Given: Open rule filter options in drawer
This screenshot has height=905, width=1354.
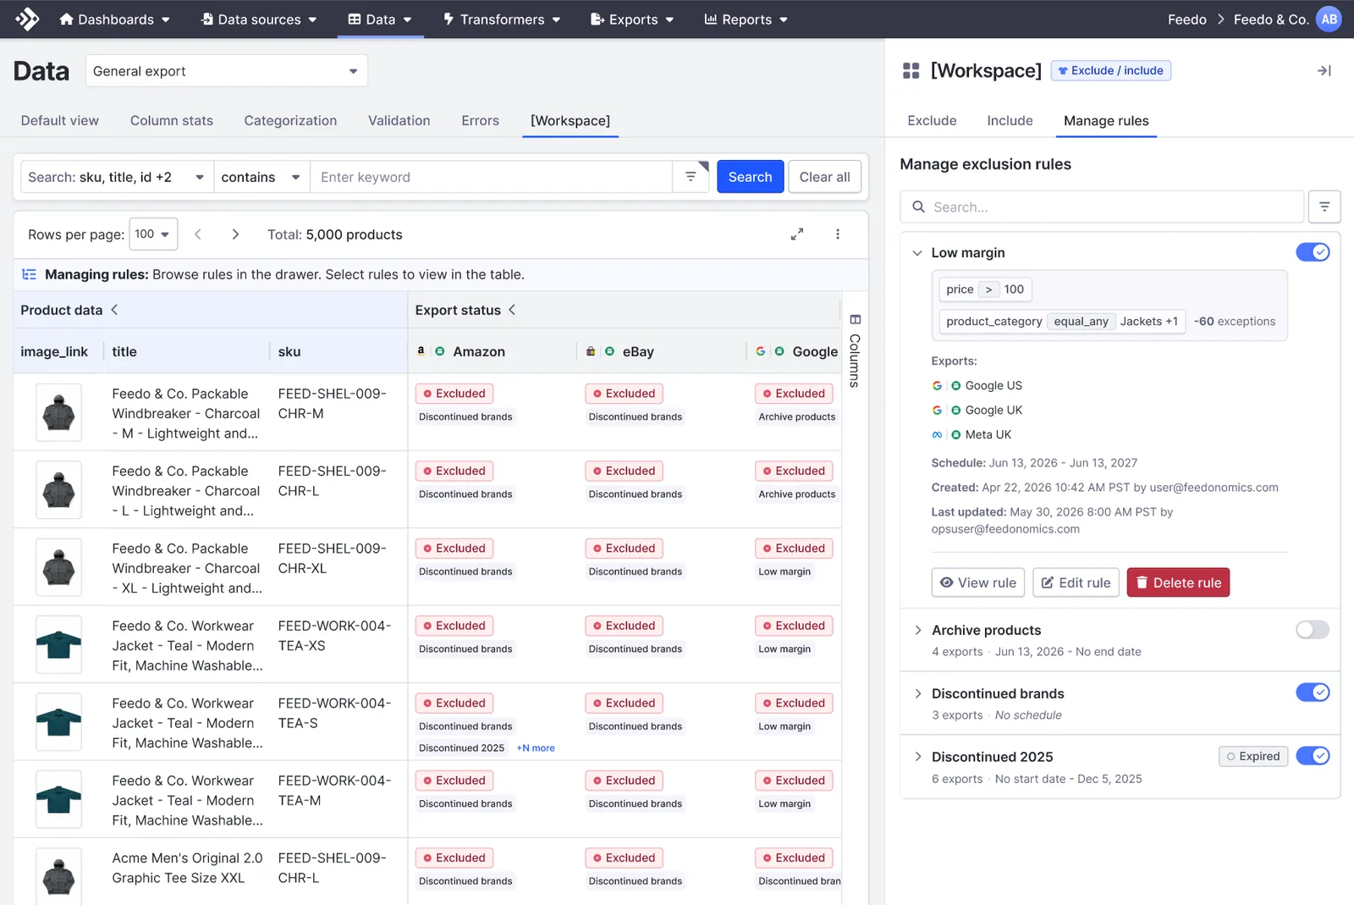Looking at the screenshot, I should click(x=1324, y=207).
